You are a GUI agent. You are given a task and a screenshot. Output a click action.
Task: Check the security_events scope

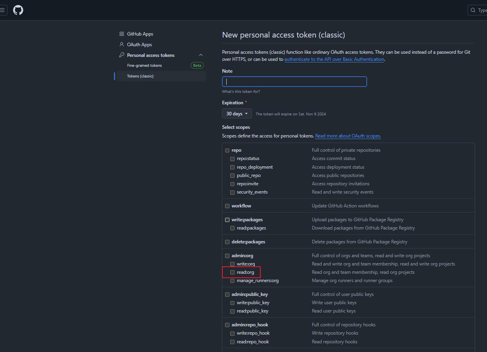point(233,192)
